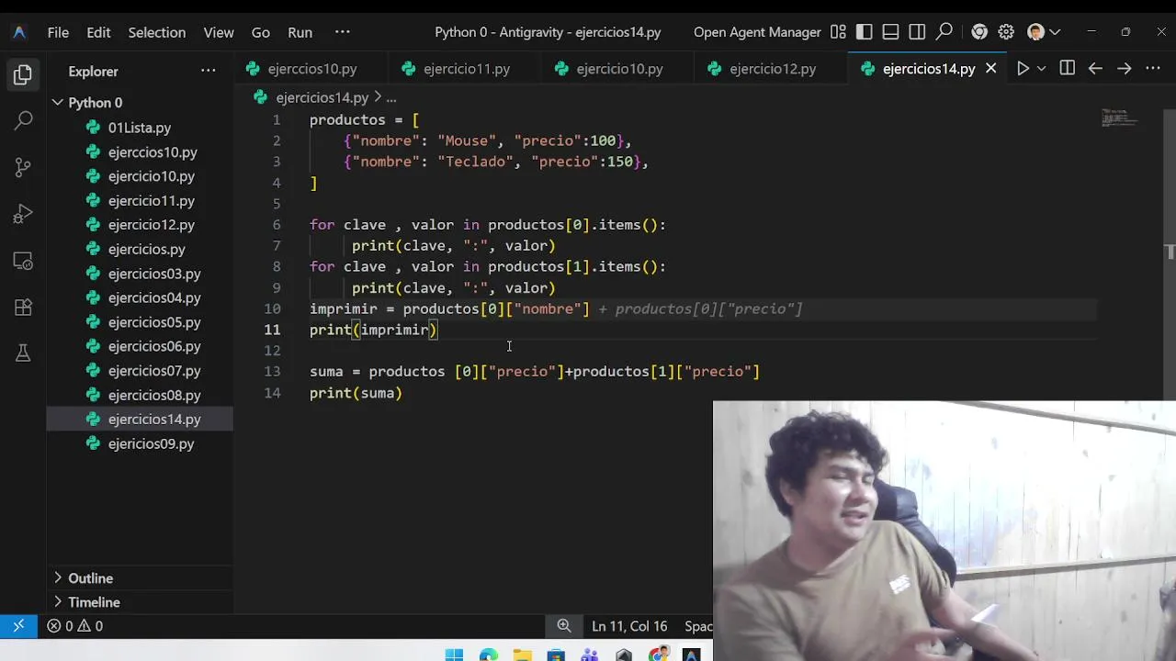This screenshot has width=1176, height=661.
Task: Open the Run and Debug view
Action: (x=23, y=214)
